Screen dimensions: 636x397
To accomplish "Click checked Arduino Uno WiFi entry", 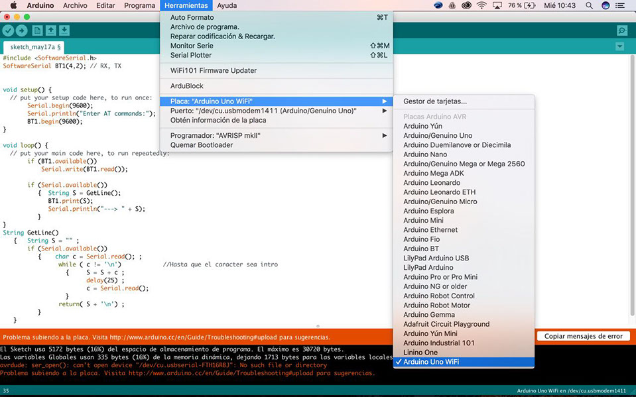I will [x=464, y=362].
